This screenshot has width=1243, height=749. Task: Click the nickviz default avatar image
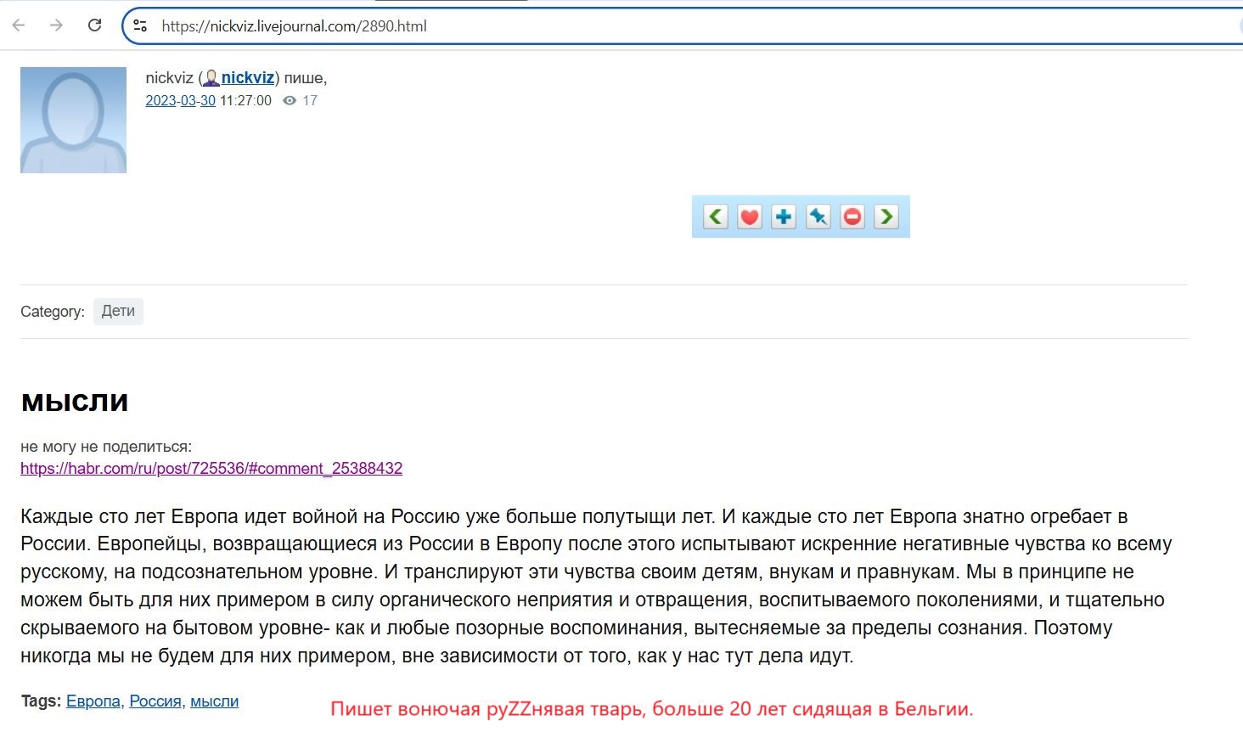(x=73, y=120)
